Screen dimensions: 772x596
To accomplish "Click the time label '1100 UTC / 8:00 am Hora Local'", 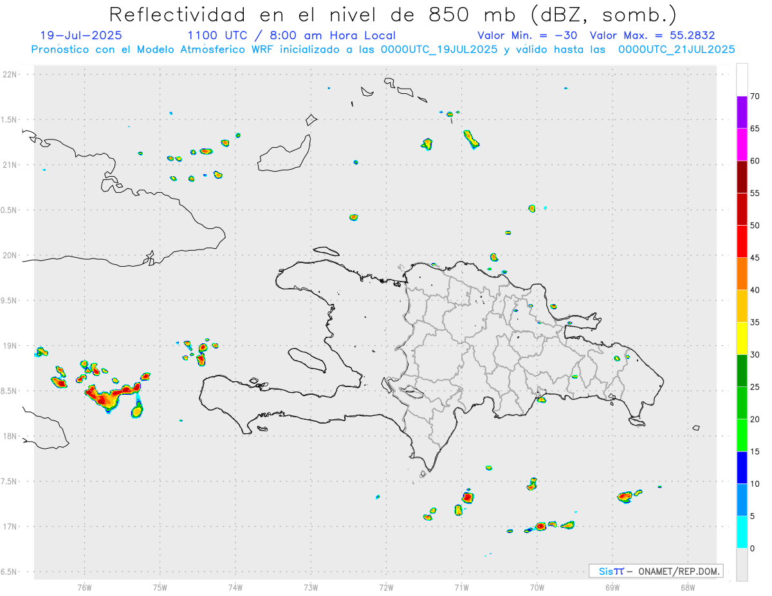I will pos(291,35).
